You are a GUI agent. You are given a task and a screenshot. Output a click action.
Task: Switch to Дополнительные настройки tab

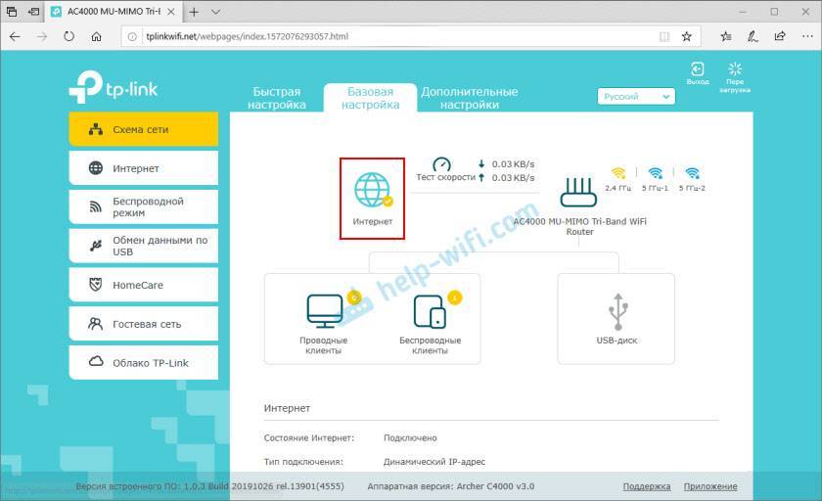coord(469,98)
